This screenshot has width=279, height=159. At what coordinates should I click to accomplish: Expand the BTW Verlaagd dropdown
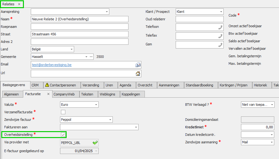pos(272,105)
